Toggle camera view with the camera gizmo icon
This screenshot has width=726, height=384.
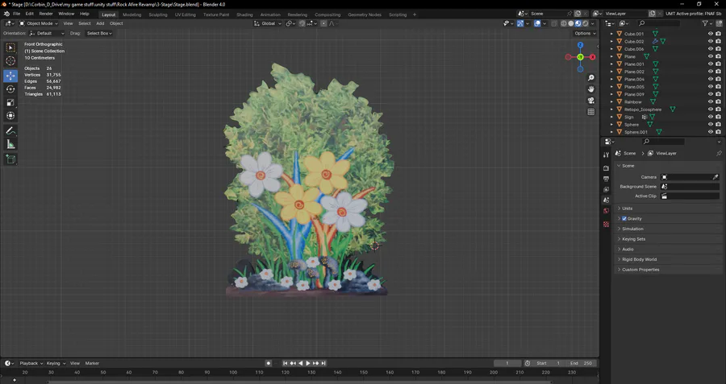click(x=591, y=101)
